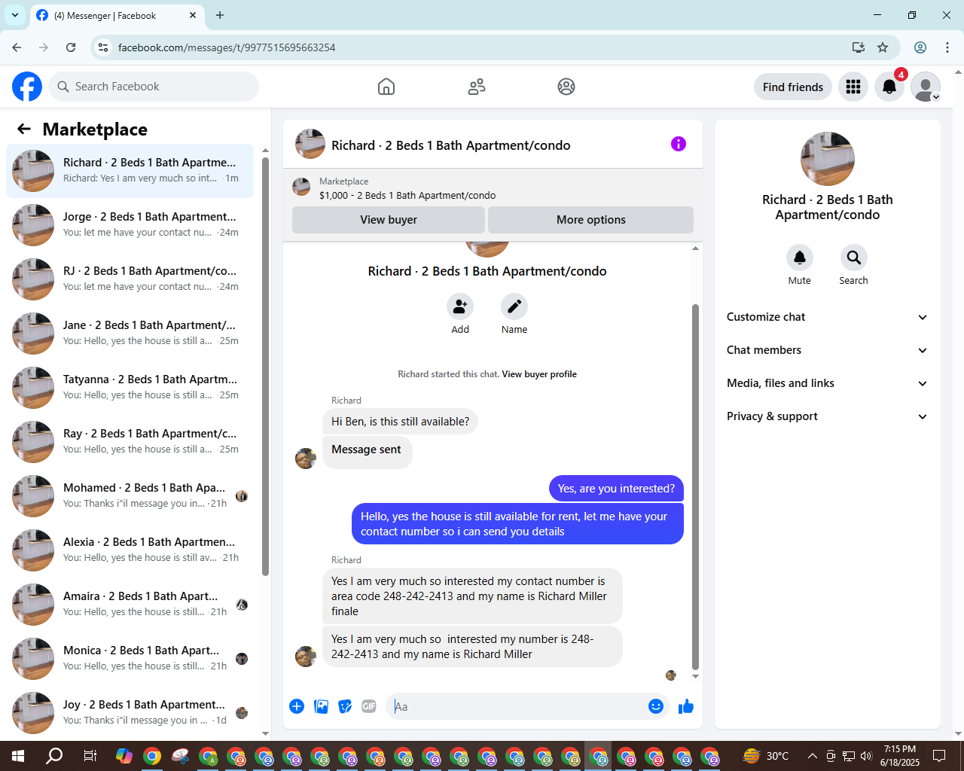
Task: Click the conversation list scrollbar
Action: point(265,367)
